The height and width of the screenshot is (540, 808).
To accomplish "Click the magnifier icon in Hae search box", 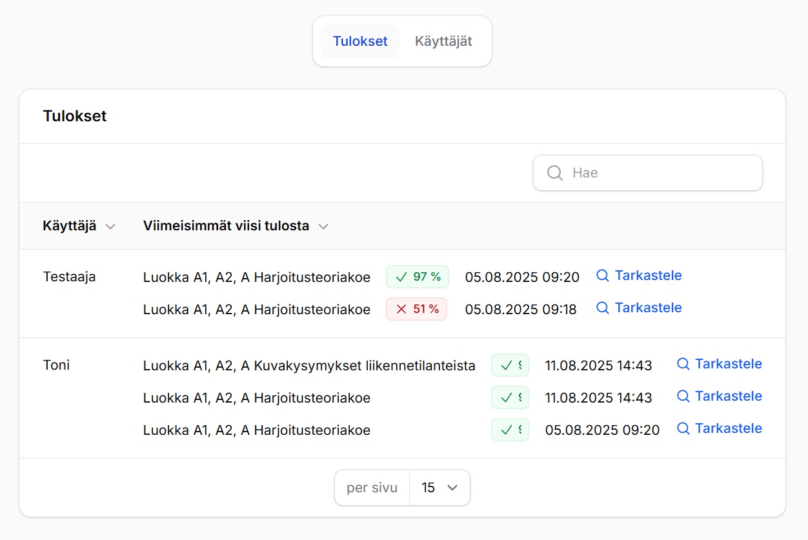I will (x=555, y=173).
